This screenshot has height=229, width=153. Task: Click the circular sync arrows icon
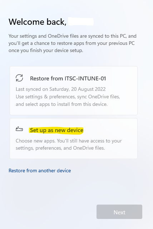point(19,78)
